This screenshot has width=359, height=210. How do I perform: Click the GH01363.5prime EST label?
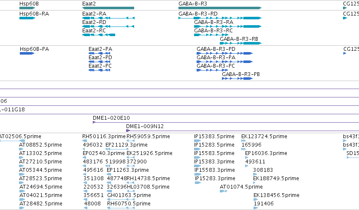pos(129,195)
